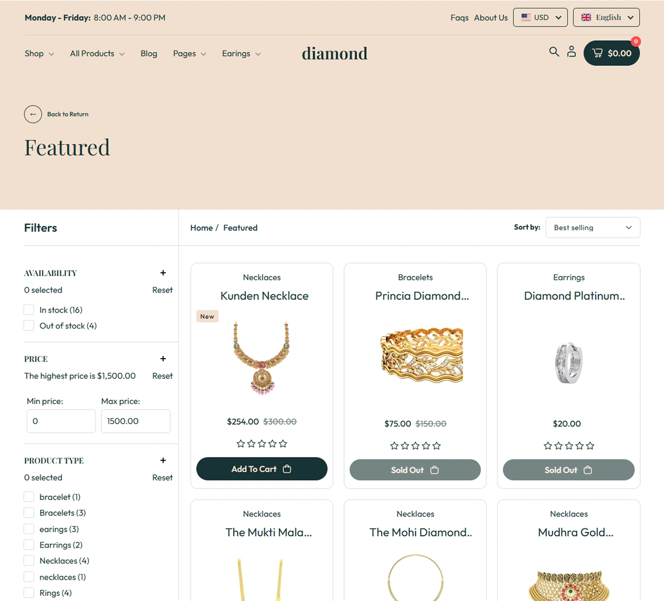Open the Best selling sort dropdown
The height and width of the screenshot is (601, 664).
coord(593,227)
